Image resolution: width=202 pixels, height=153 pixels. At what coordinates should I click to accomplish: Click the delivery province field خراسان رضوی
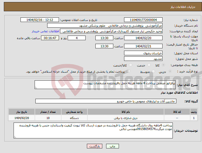(143, 53)
